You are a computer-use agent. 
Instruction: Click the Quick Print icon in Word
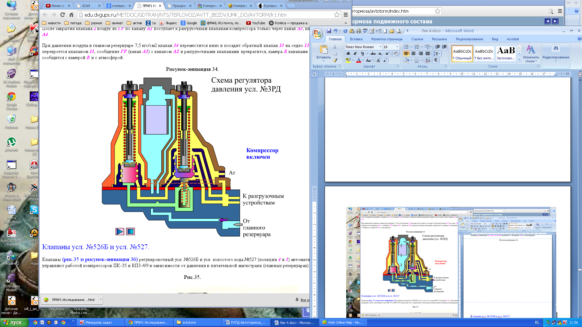[359, 31]
